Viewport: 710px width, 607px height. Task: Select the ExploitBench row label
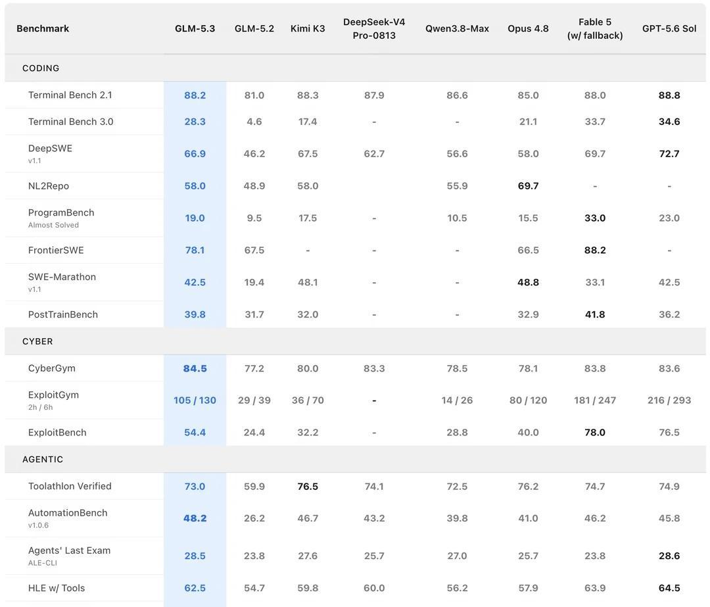pos(57,433)
